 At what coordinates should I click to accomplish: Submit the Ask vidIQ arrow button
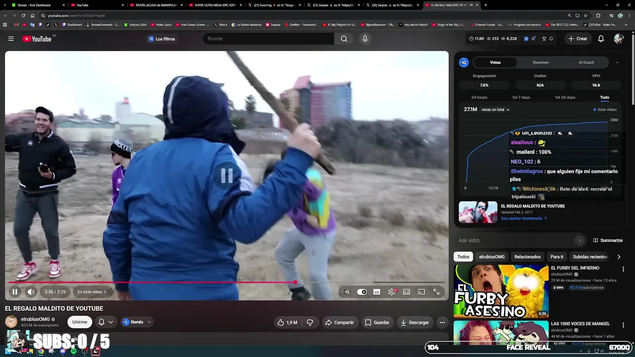tap(579, 240)
